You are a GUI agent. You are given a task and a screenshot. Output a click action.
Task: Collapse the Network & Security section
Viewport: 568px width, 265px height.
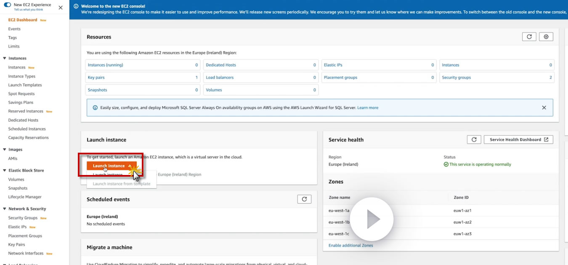pos(5,209)
